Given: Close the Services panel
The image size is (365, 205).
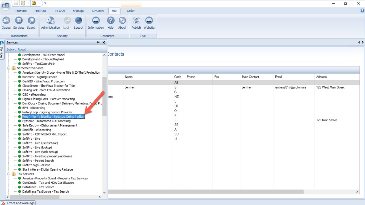Looking at the screenshot, I should click(104, 42).
